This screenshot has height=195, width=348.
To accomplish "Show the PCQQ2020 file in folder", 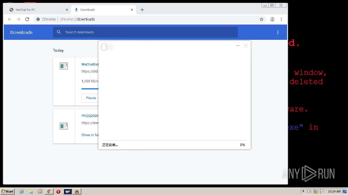I will tap(90, 135).
